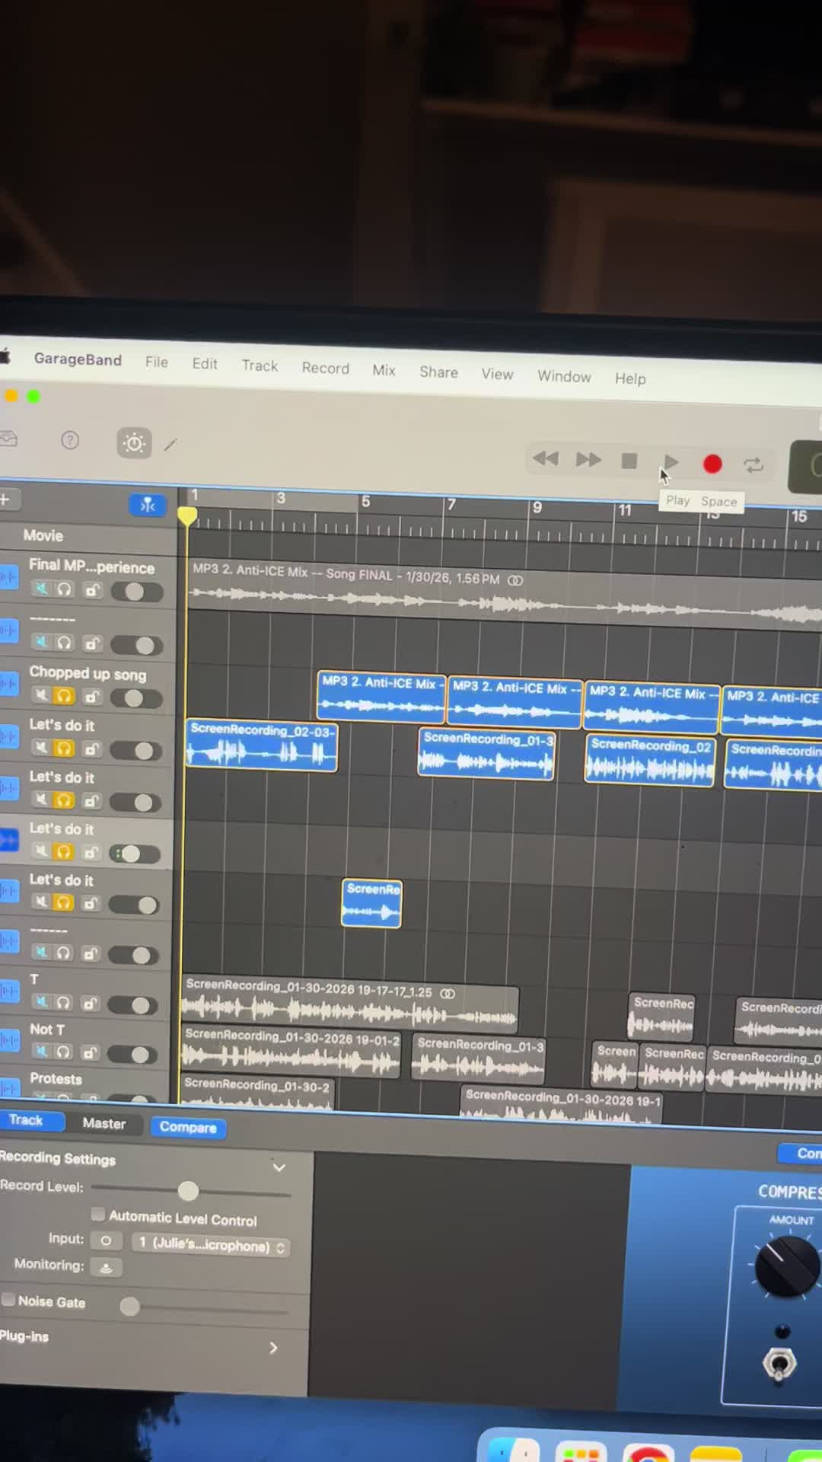Image resolution: width=822 pixels, height=1462 pixels.
Task: Toggle the Cycle loop button
Action: [x=753, y=465]
